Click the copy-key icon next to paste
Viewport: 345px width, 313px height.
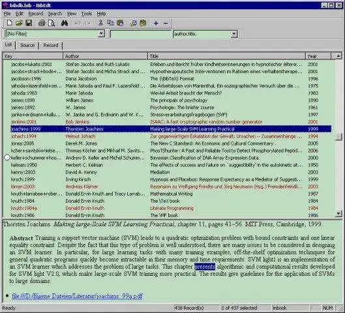pyautogui.click(x=133, y=23)
